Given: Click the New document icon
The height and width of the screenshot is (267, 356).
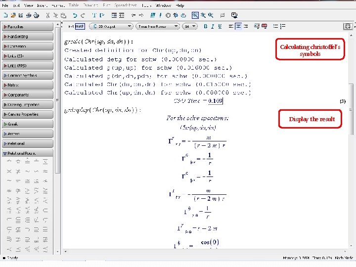Looking at the screenshot, I should [x=5, y=15].
